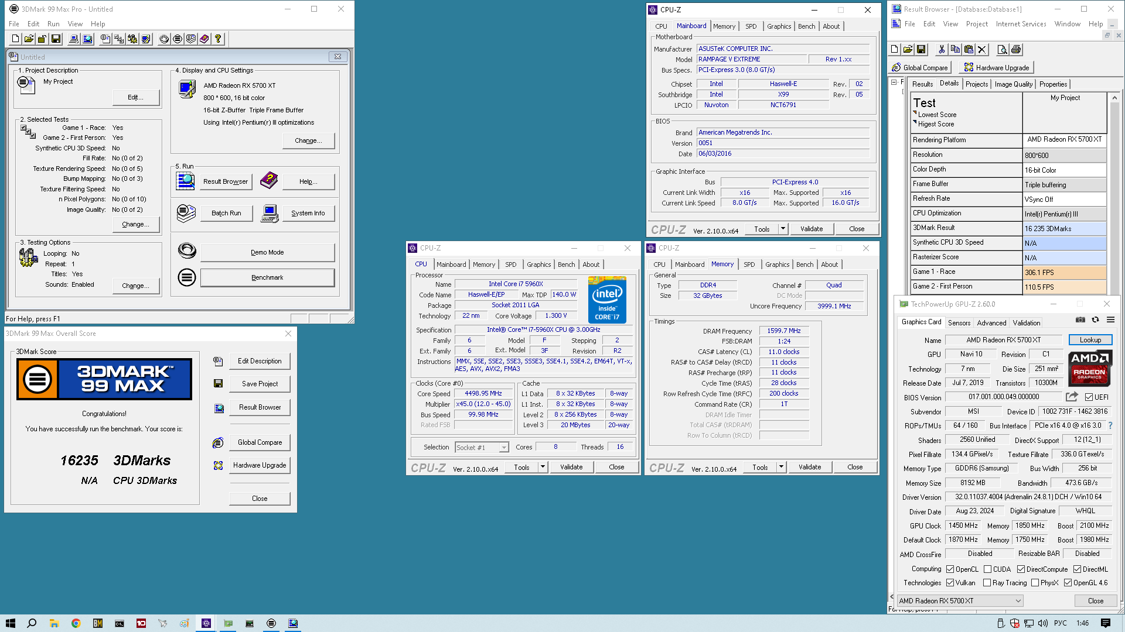Toggle OpenCL checkbox in GPU-Z
The image size is (1125, 632).
[950, 569]
